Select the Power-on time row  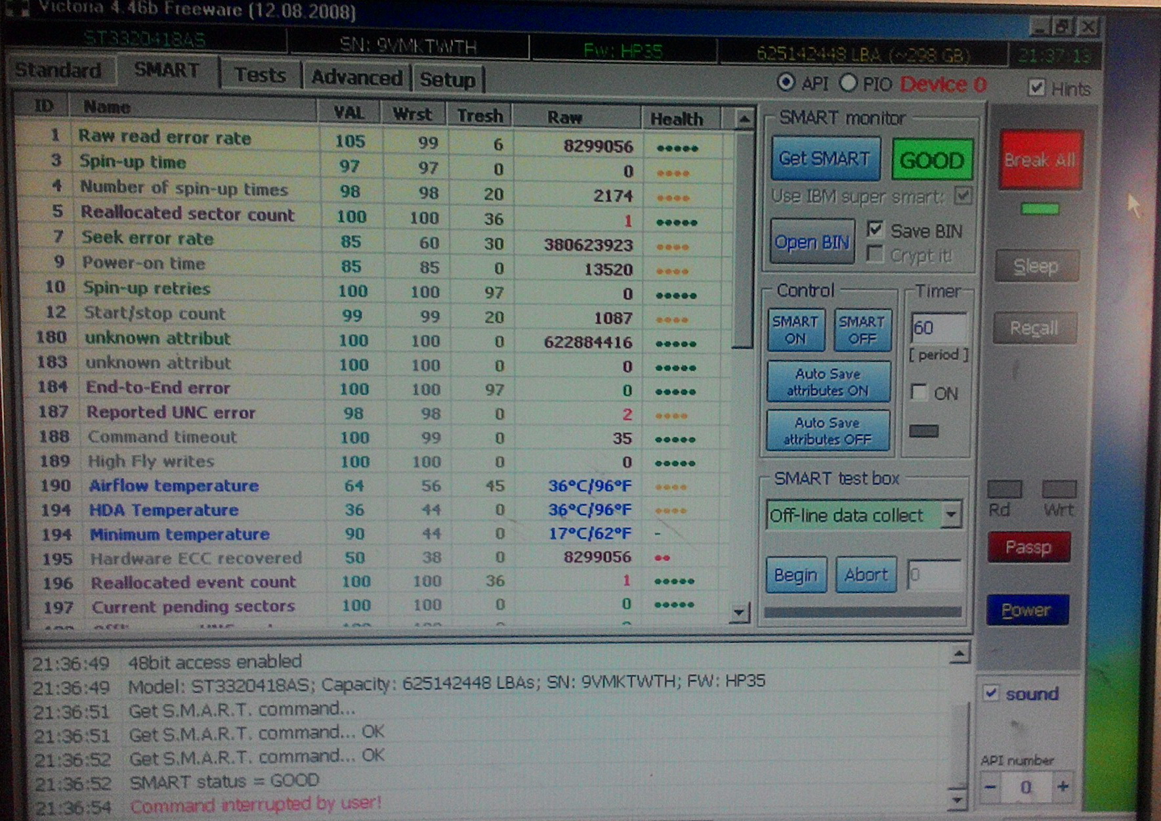374,265
